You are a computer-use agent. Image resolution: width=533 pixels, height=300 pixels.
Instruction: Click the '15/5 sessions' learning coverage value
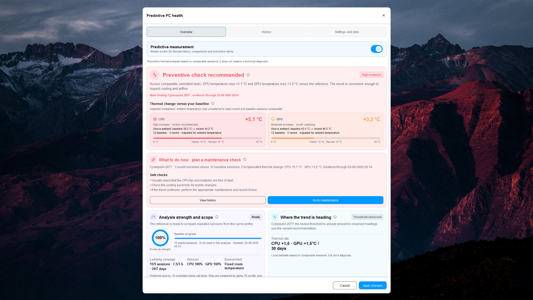(166, 266)
